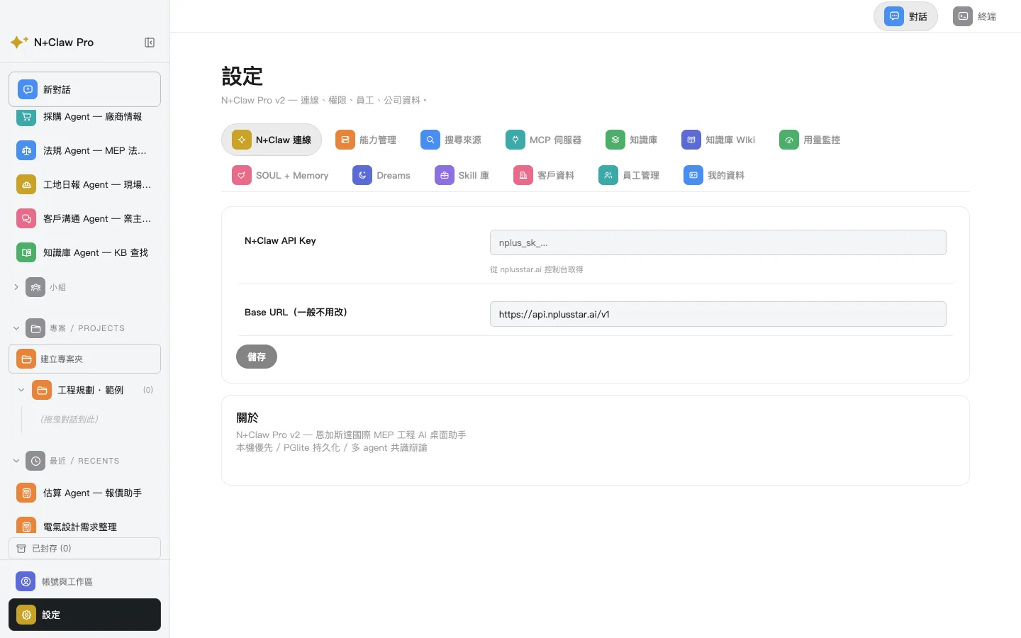The image size is (1021, 638).
Task: Collapse the sidebar panel icon
Action: point(150,43)
